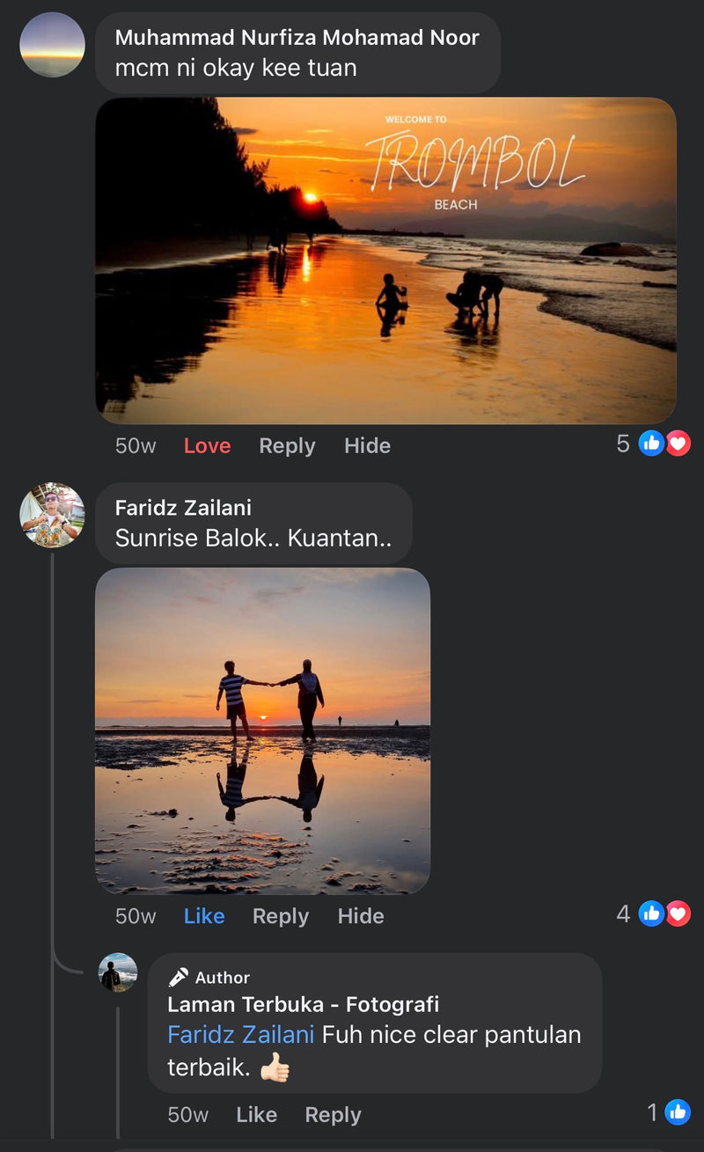The width and height of the screenshot is (704, 1152).
Task: Reply to Faridz Zailani's comment
Action: 281,916
